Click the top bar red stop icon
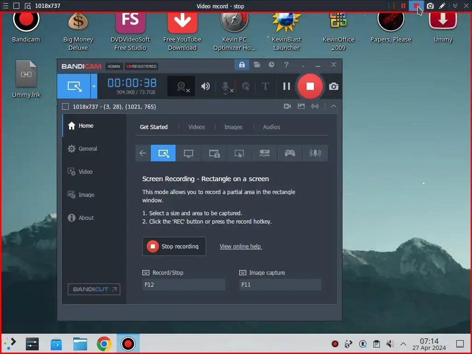This screenshot has height=354, width=472. click(x=417, y=6)
